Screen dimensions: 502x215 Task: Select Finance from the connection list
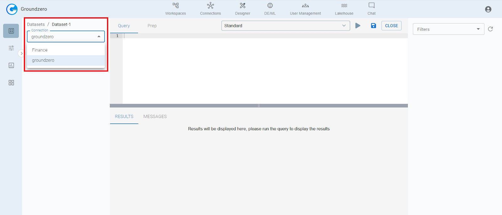[40, 50]
